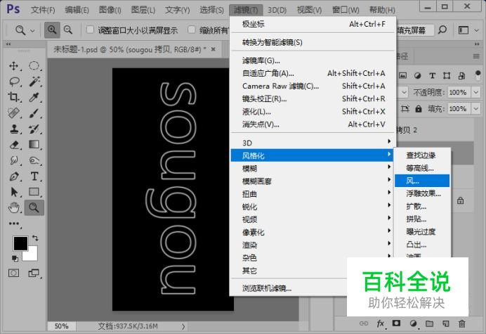This screenshot has height=334, width=486.
Task: Click the layer styles fx button
Action: coord(381,323)
